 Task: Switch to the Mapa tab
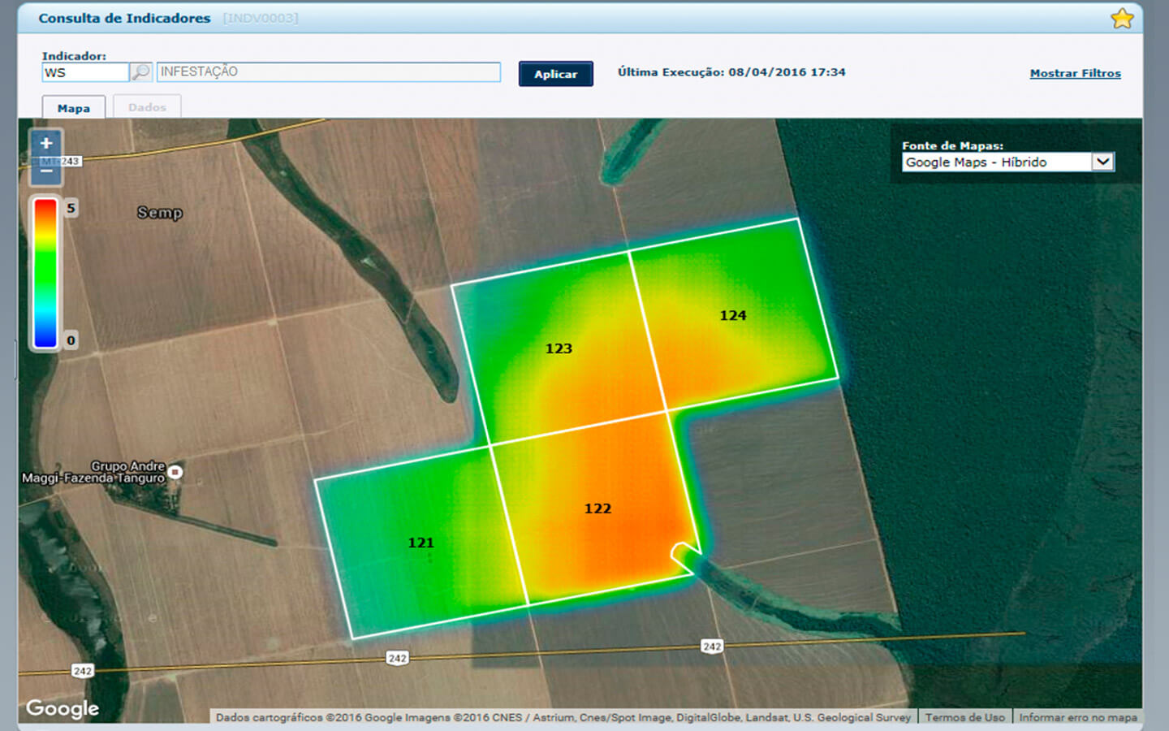coord(74,108)
